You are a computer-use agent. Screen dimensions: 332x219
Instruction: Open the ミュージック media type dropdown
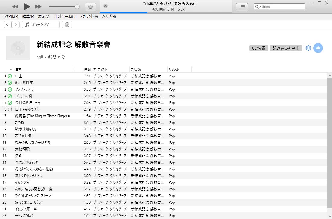click(41, 25)
